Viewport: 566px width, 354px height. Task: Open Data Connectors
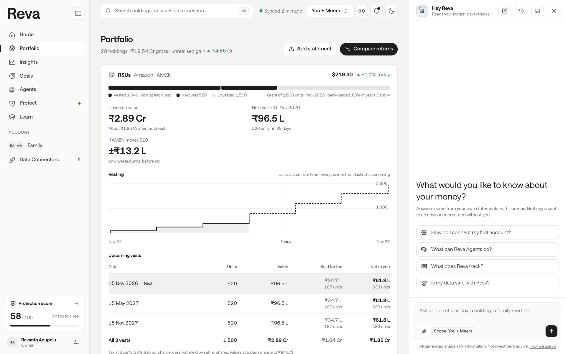pos(45,160)
